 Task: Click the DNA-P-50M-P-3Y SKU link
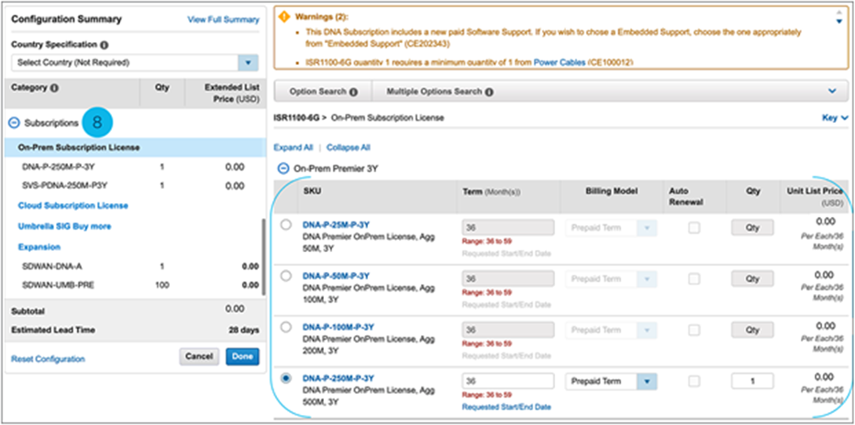coord(336,276)
